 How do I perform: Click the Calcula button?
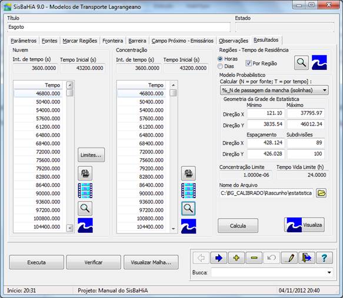coord(238,226)
